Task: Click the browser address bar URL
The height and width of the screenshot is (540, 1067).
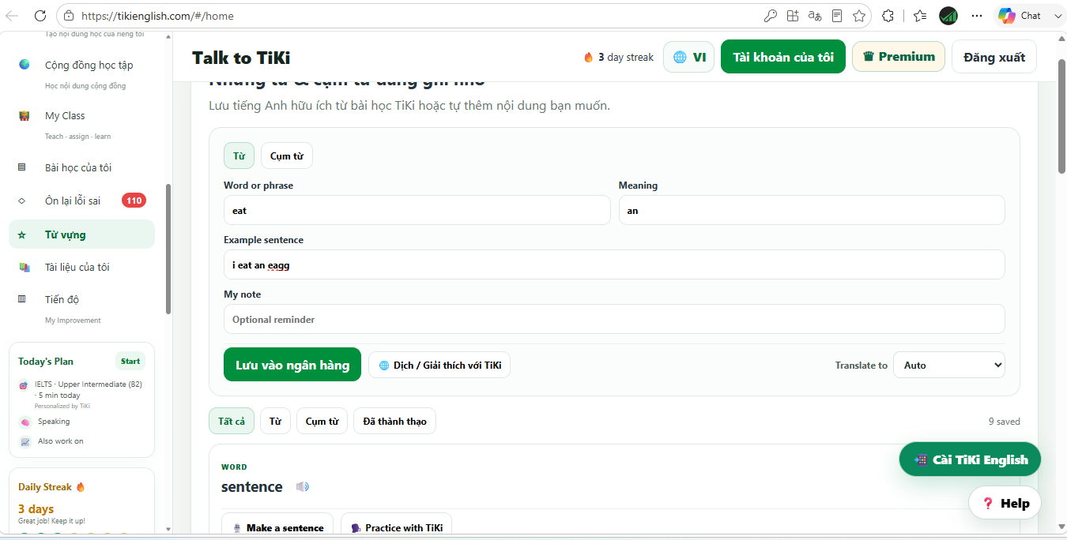Action: 158,16
